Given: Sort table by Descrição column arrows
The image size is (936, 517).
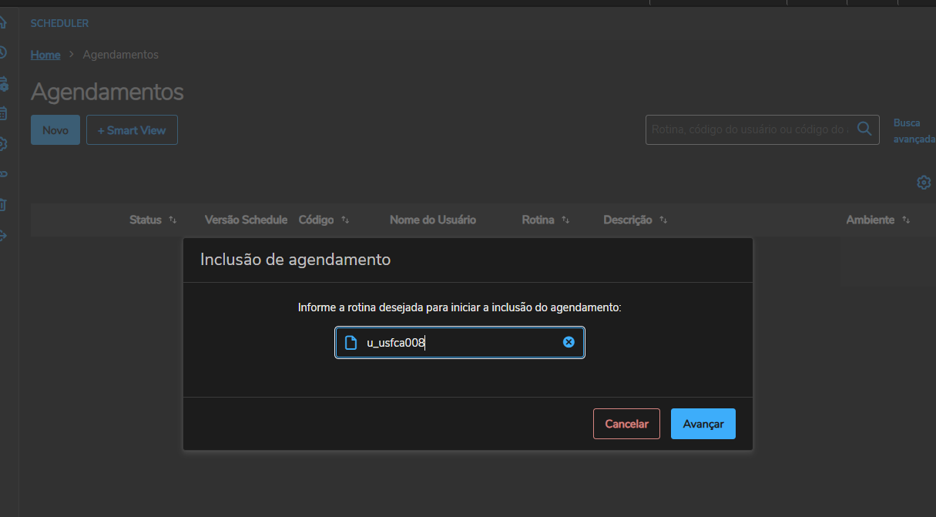Looking at the screenshot, I should click(x=663, y=220).
